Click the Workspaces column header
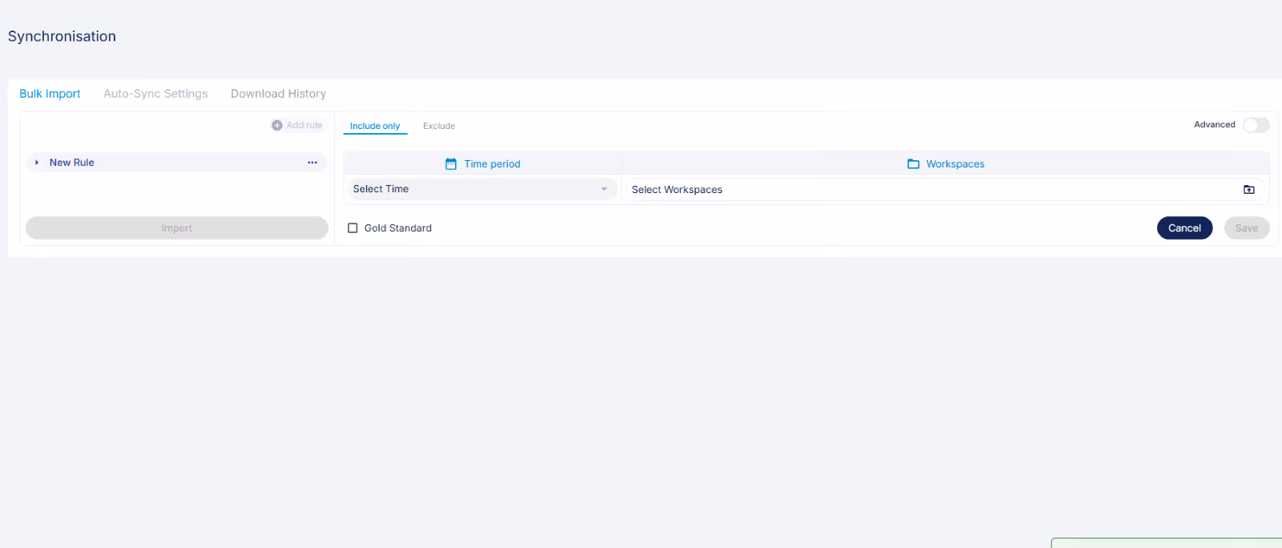 [945, 163]
